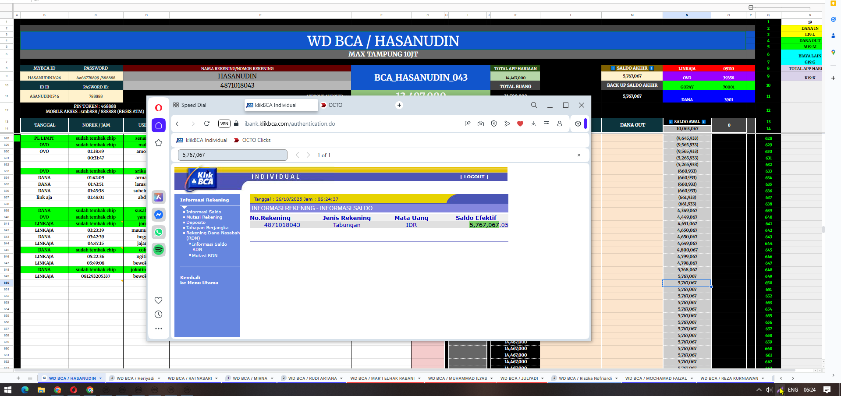Viewport: 841px width, 396px height.
Task: Open the dropdown arrow on the WD BCA / Riszka Nofriardi sheet tab
Action: point(616,378)
